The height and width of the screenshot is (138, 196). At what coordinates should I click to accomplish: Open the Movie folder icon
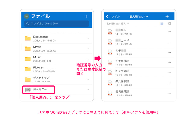pyautogui.click(x=28, y=49)
